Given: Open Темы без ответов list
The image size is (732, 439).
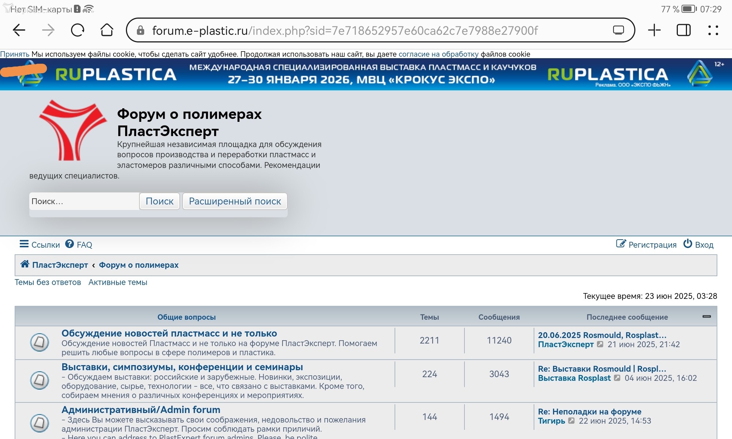Looking at the screenshot, I should pyautogui.click(x=48, y=282).
